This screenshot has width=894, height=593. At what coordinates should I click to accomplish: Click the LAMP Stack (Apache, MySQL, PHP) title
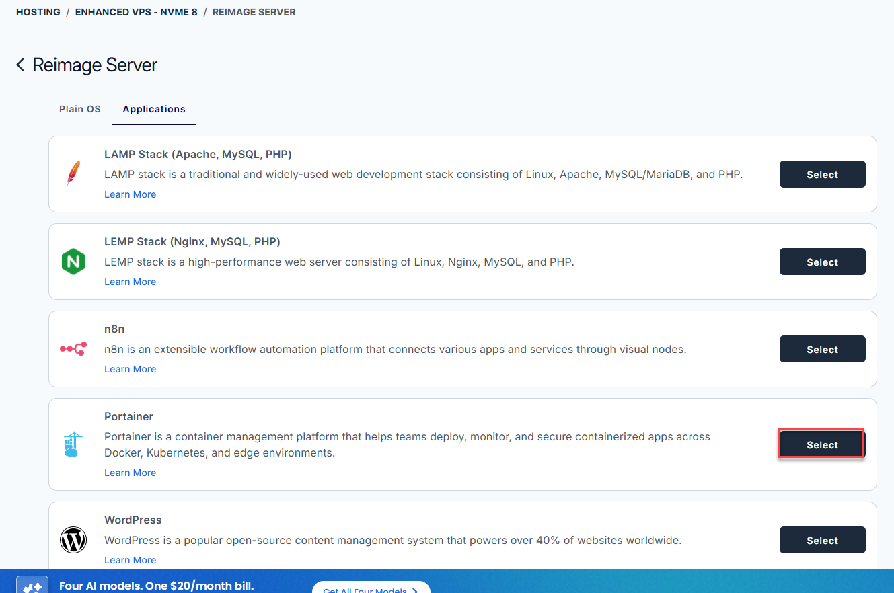(x=198, y=154)
